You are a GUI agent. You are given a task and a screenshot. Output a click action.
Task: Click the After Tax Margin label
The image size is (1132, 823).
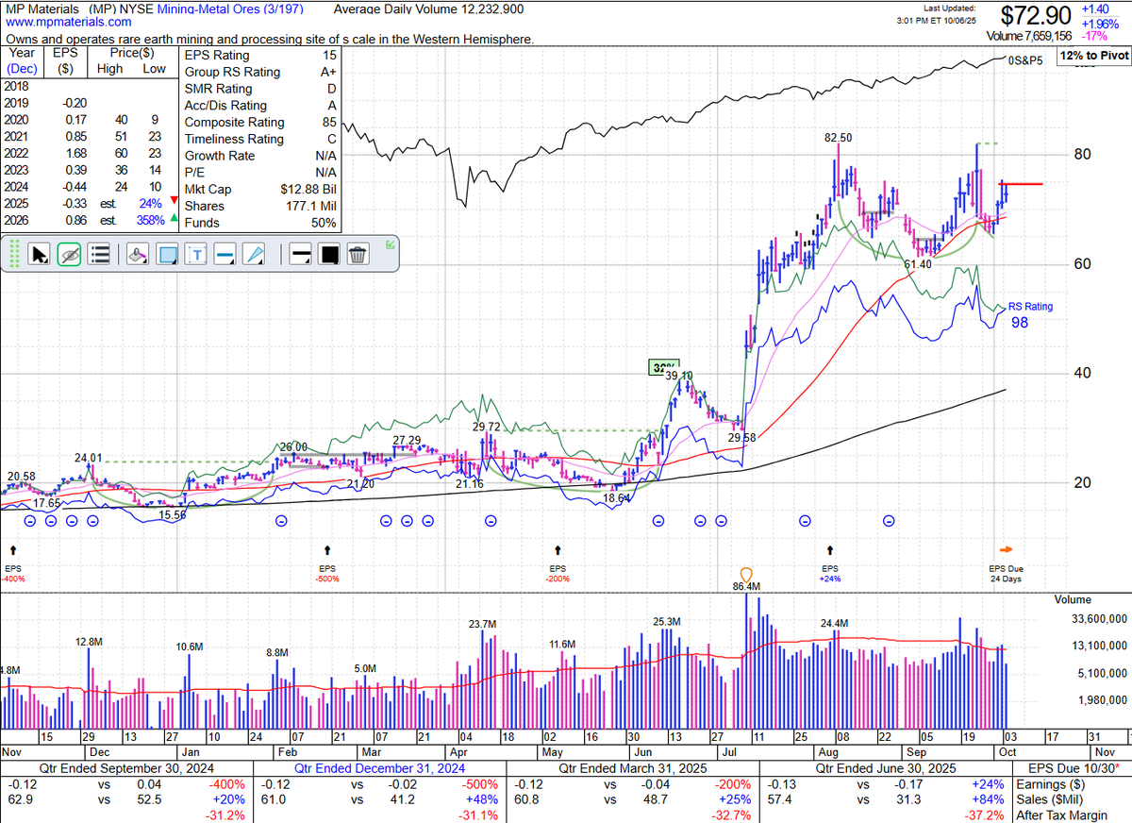click(x=1060, y=817)
